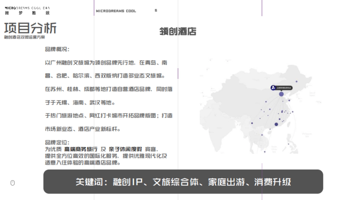Screen dimensions: 356x200
Task: Select the large Beijing marker on the map
Action: pos(281,94)
